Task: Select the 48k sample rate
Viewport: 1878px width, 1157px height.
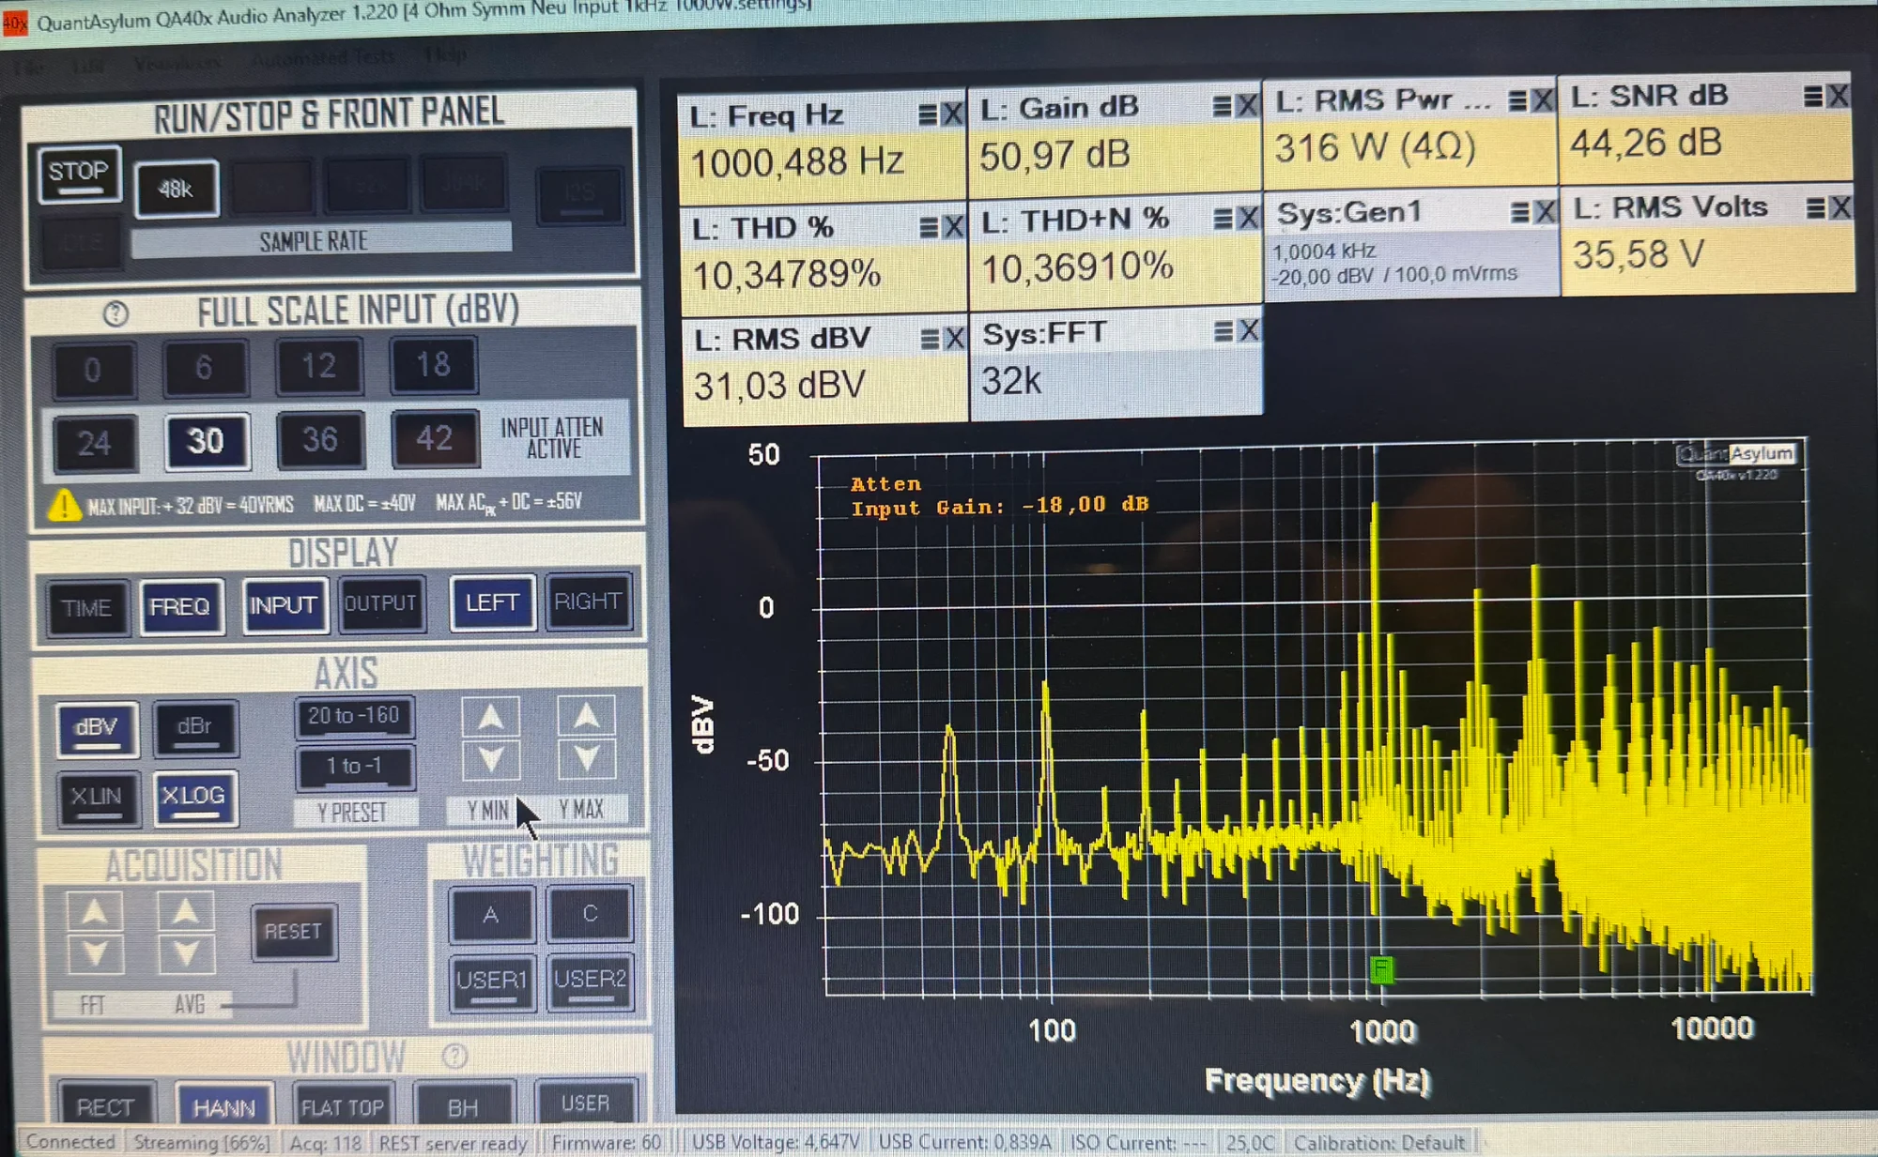Action: 177,189
